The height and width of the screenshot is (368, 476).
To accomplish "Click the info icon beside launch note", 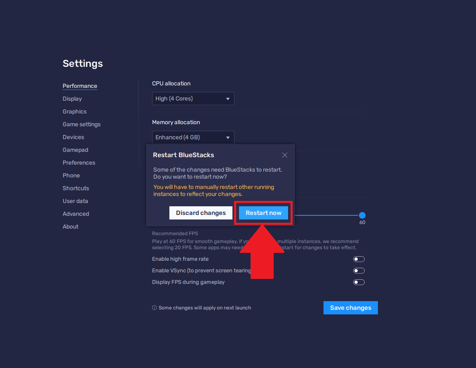I will coord(155,308).
